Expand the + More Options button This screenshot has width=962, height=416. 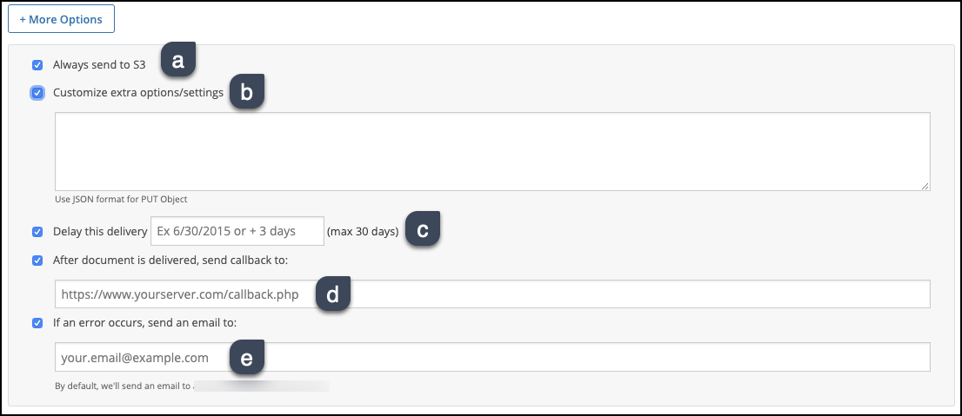61,19
